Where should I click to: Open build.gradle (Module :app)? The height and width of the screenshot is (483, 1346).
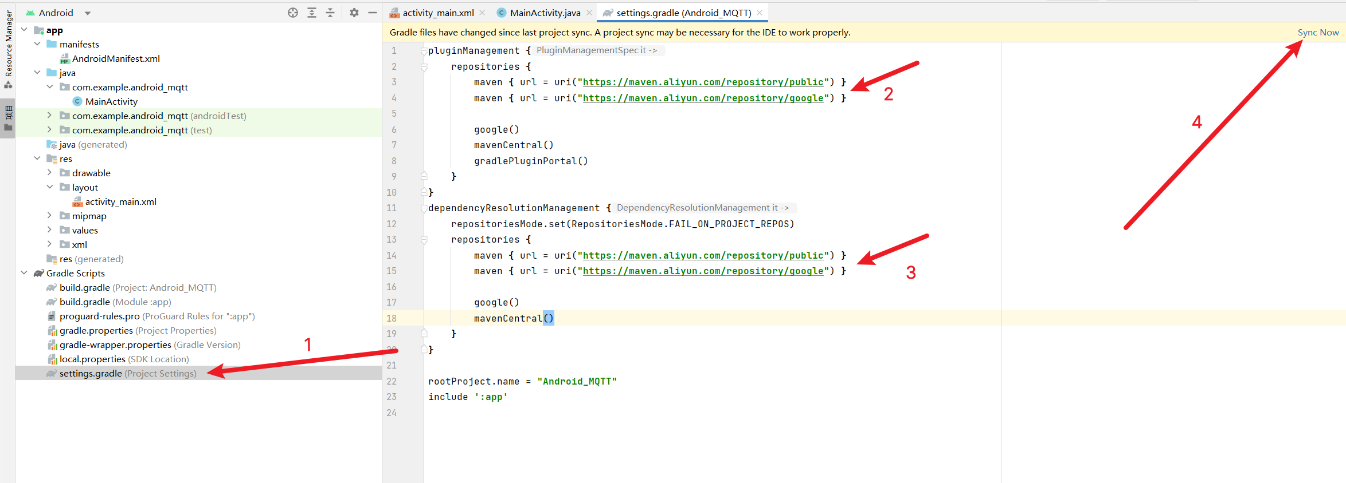coord(115,302)
